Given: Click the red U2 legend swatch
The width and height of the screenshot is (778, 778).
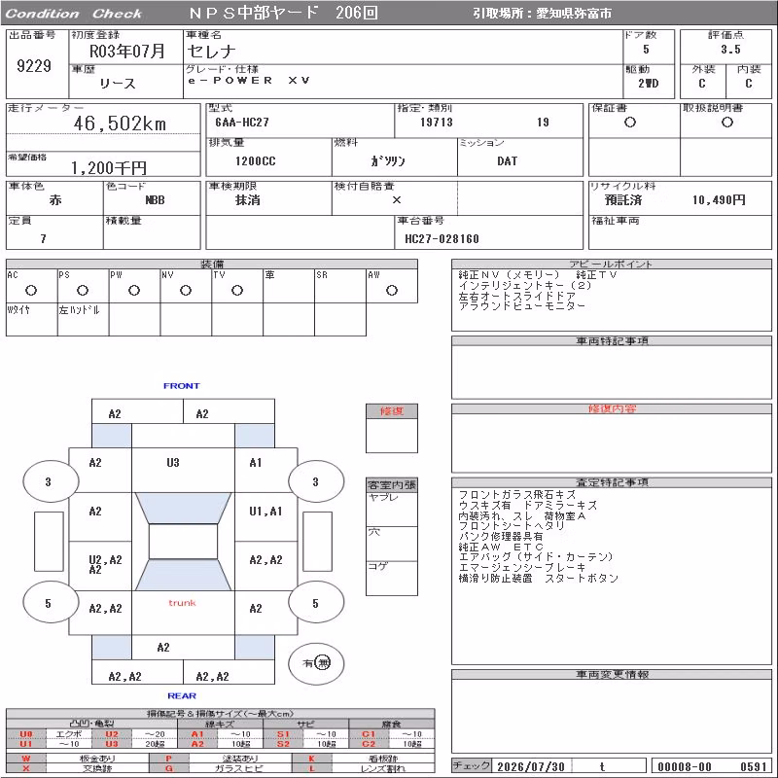Looking at the screenshot, I should (112, 734).
